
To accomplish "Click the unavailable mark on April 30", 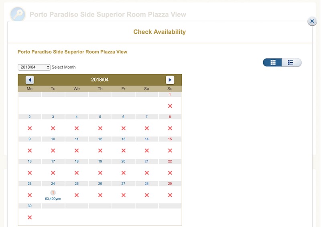I will [30, 218].
